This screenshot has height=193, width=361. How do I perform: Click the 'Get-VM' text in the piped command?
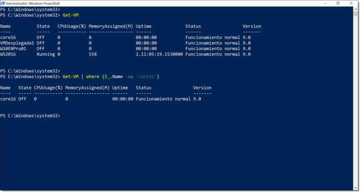[70, 77]
